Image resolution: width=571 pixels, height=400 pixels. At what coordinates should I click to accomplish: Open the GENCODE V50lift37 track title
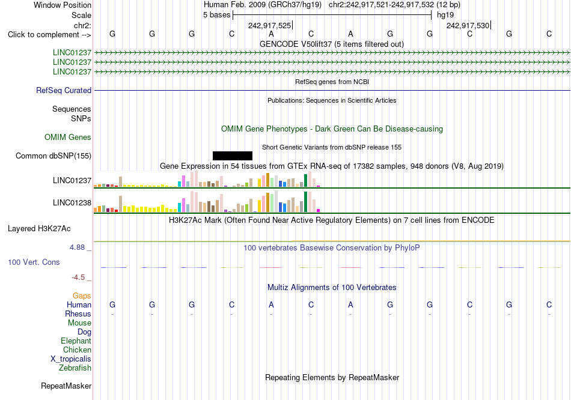pyautogui.click(x=331, y=44)
